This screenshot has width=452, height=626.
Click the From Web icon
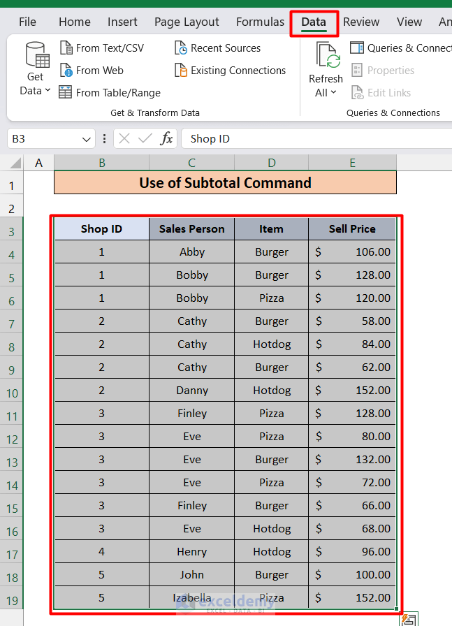(x=66, y=71)
